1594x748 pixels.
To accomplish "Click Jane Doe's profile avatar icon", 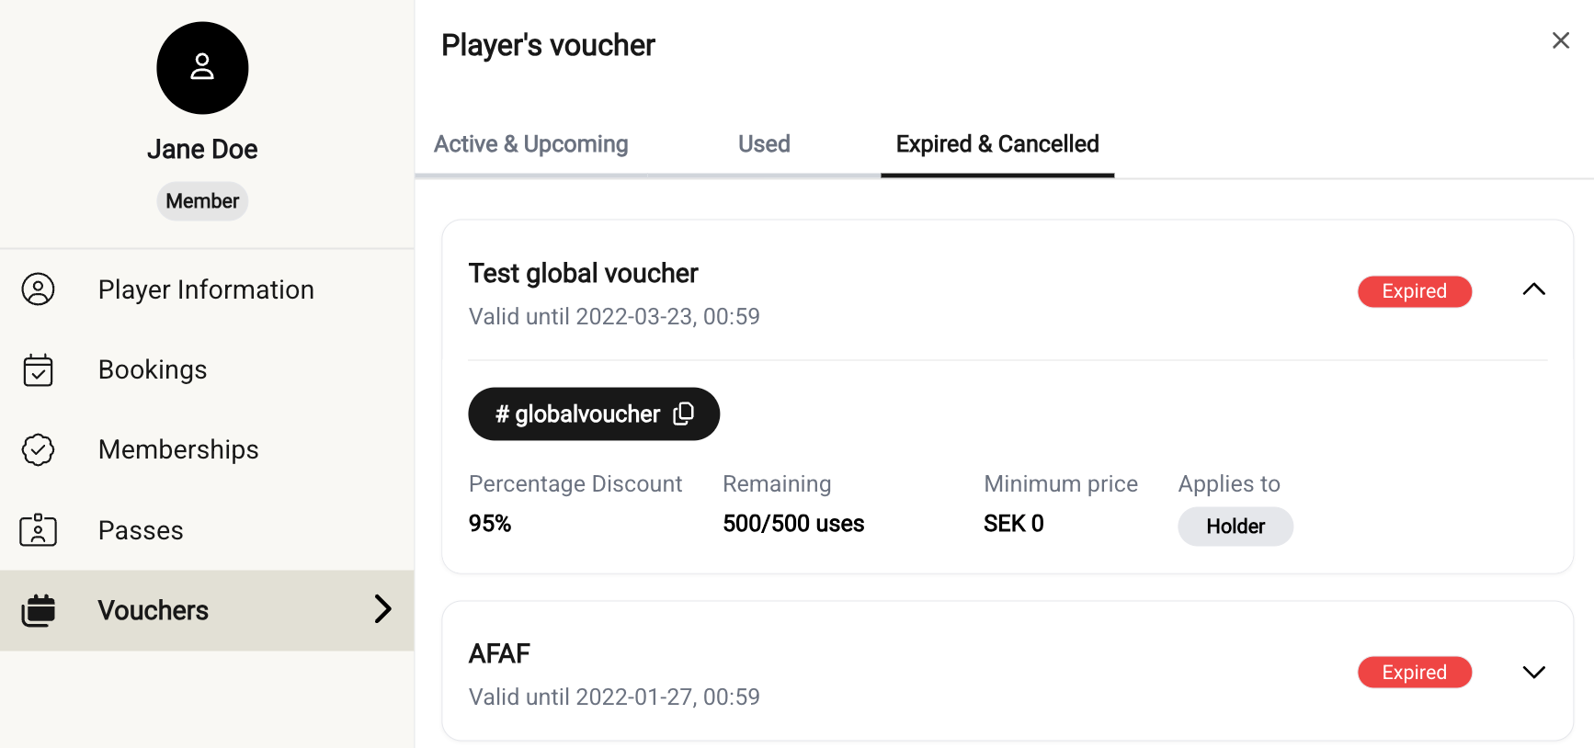I will (x=202, y=68).
